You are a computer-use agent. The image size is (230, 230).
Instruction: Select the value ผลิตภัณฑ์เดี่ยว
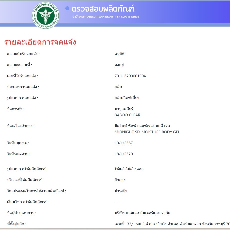127,98
